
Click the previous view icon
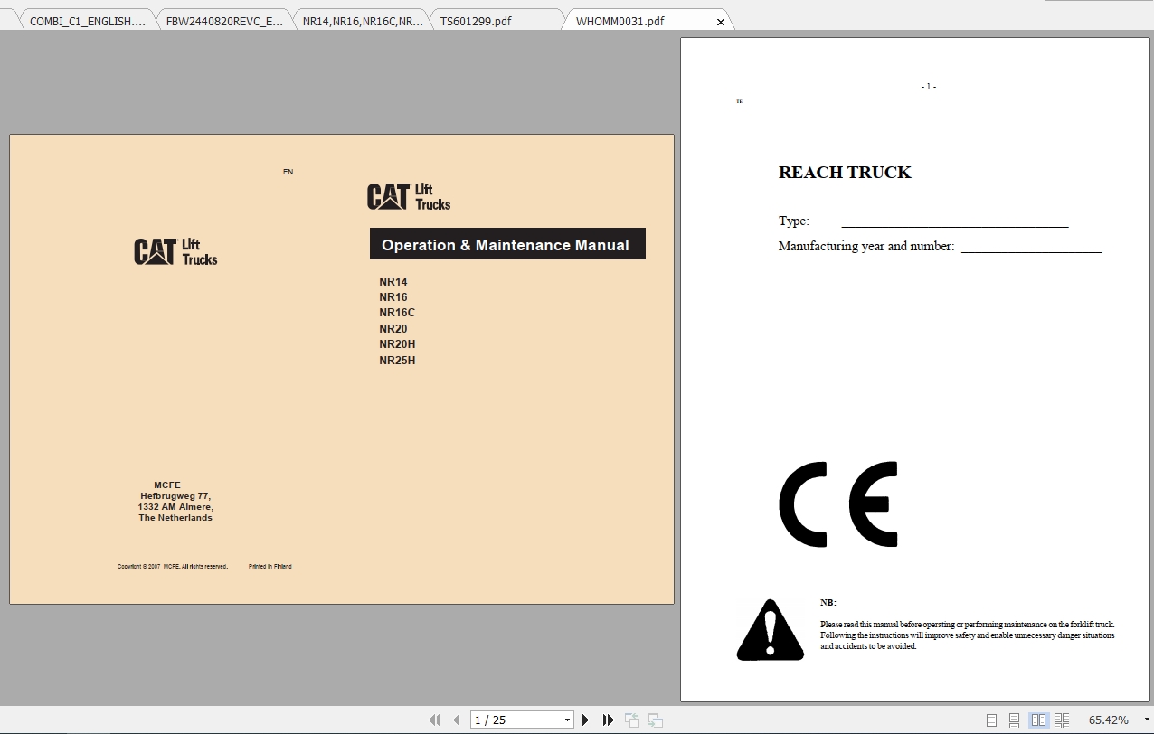632,720
